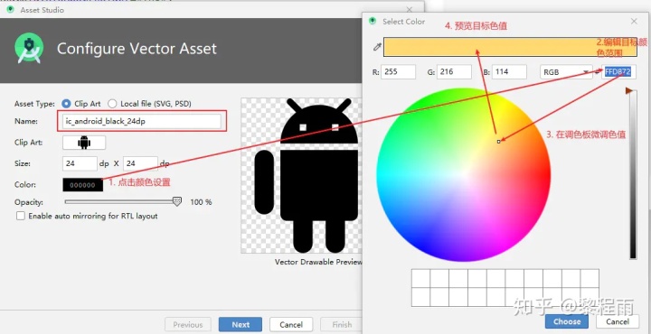Click the height size field after X
Viewport: 651px width, 334px height.
click(x=141, y=163)
